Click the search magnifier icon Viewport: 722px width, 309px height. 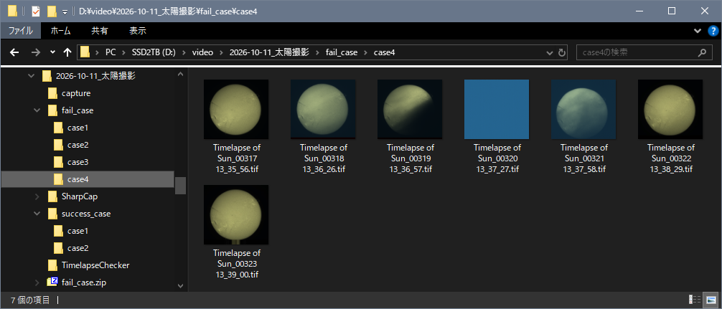702,52
